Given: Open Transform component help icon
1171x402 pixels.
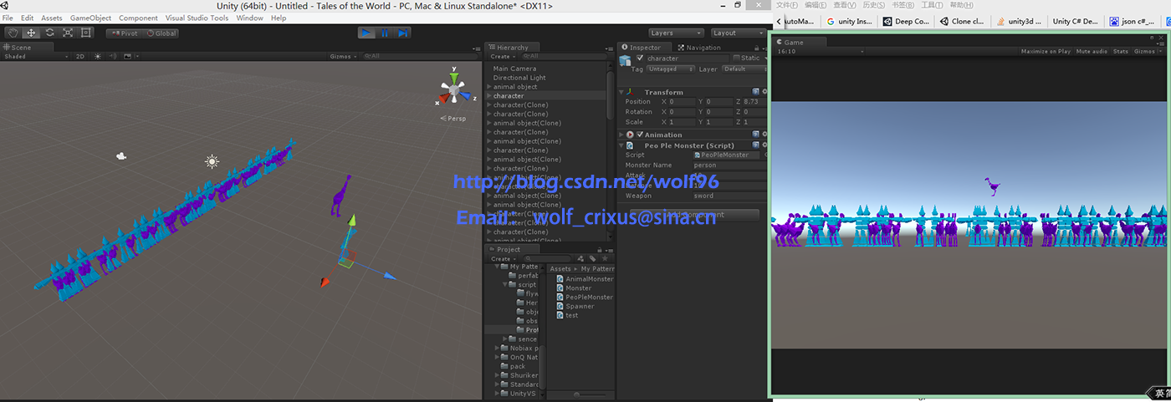Looking at the screenshot, I should (755, 92).
